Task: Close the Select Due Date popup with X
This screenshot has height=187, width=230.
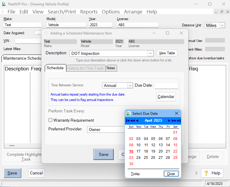Action: [177, 113]
